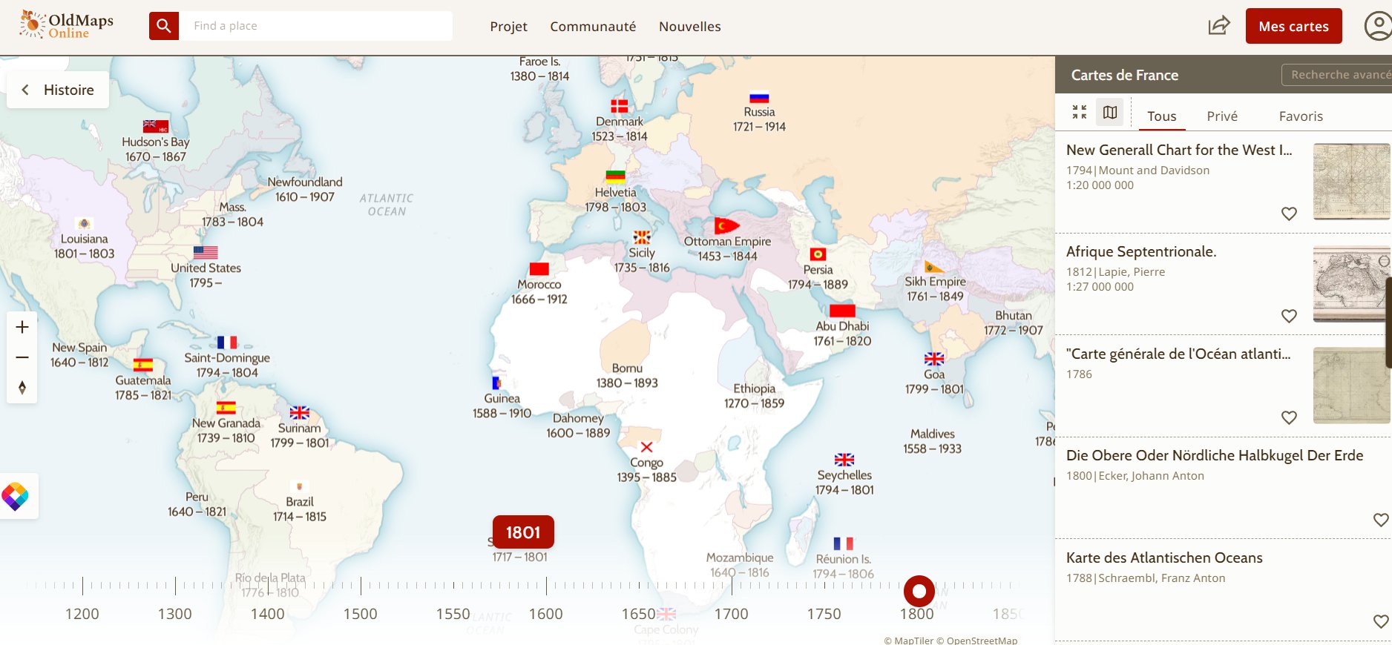The height and width of the screenshot is (645, 1392).
Task: Open New Generall Chart for the West title
Action: (x=1179, y=150)
